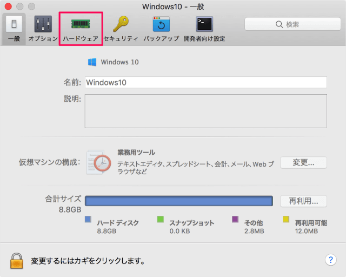This screenshot has width=346, height=277.
Task: Click the 再利用... reclaim button
Action: 303,201
